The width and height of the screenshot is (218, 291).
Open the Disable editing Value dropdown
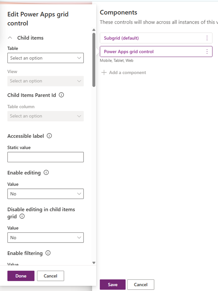pyautogui.click(x=45, y=238)
